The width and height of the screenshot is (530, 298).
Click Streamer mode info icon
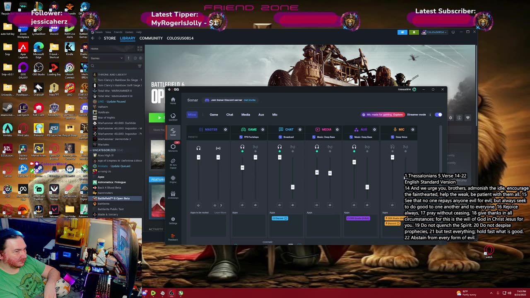pos(430,115)
